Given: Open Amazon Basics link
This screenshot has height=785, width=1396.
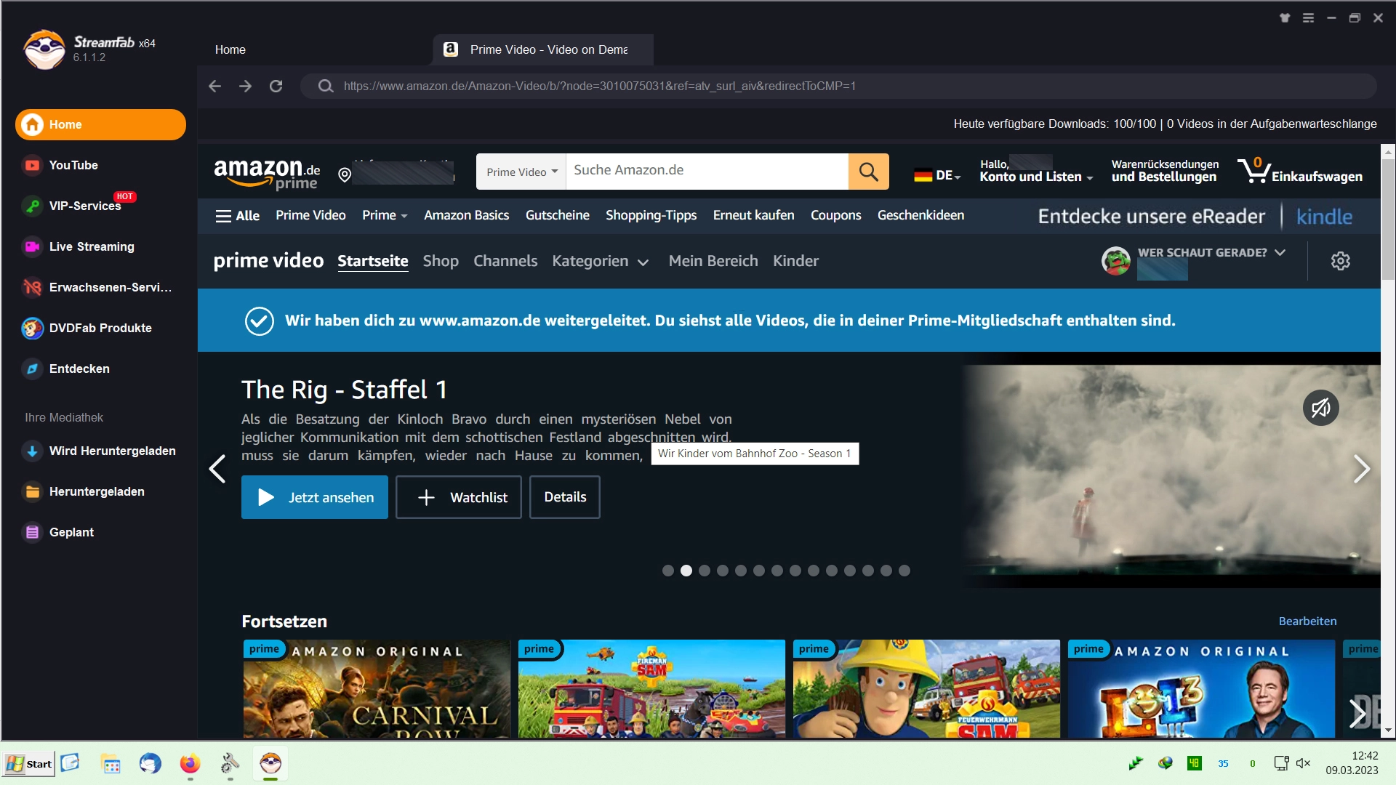Looking at the screenshot, I should (466, 215).
